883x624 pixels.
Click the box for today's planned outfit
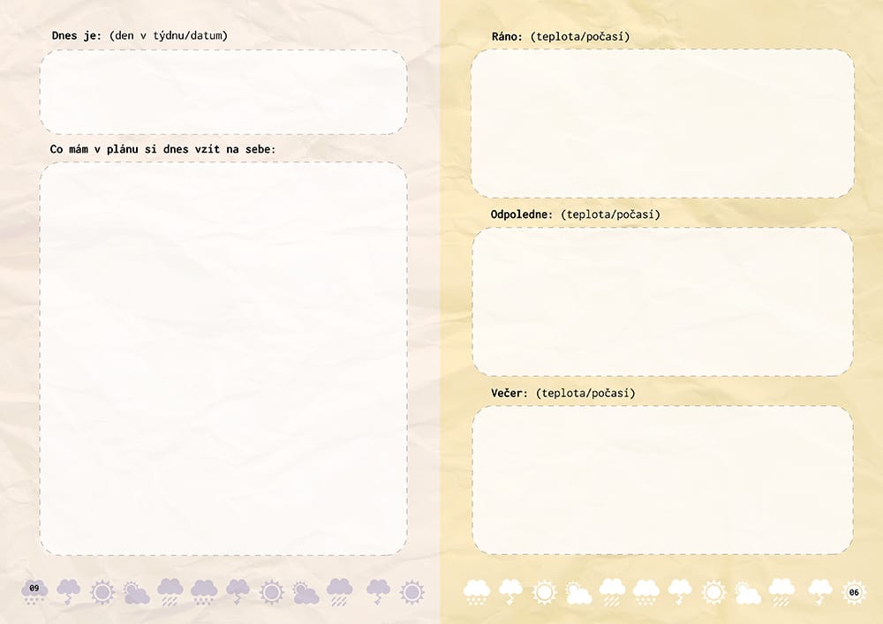point(223,358)
